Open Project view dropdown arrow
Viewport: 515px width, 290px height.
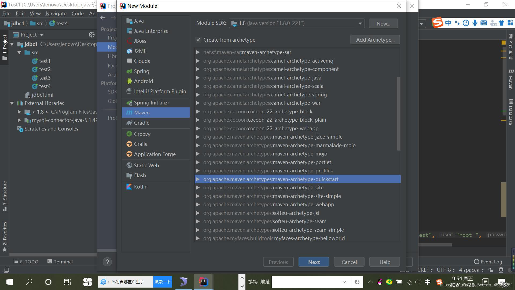click(x=42, y=35)
